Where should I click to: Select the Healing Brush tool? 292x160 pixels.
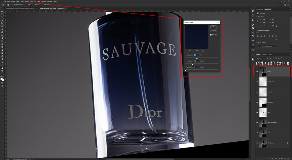pyautogui.click(x=3, y=32)
